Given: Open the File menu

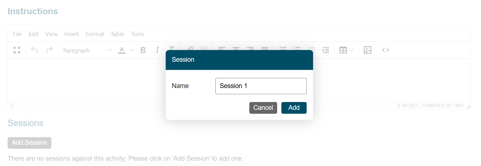Looking at the screenshot, I should click(x=17, y=34).
